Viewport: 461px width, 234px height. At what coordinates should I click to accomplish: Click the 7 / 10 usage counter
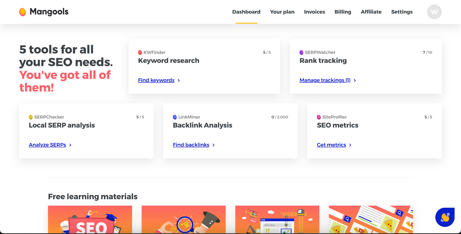click(x=427, y=52)
